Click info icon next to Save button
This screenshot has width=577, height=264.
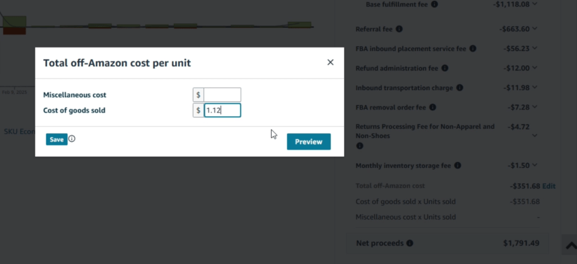coord(72,139)
